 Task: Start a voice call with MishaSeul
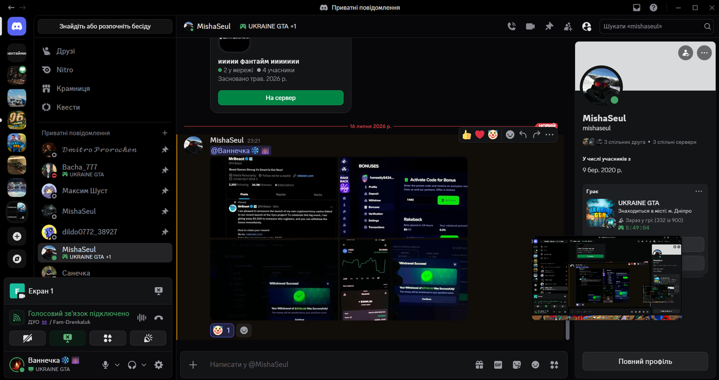click(511, 26)
